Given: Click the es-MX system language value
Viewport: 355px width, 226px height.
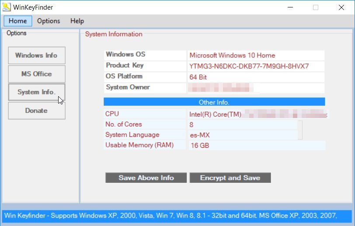Looking at the screenshot, I should 243,135.
